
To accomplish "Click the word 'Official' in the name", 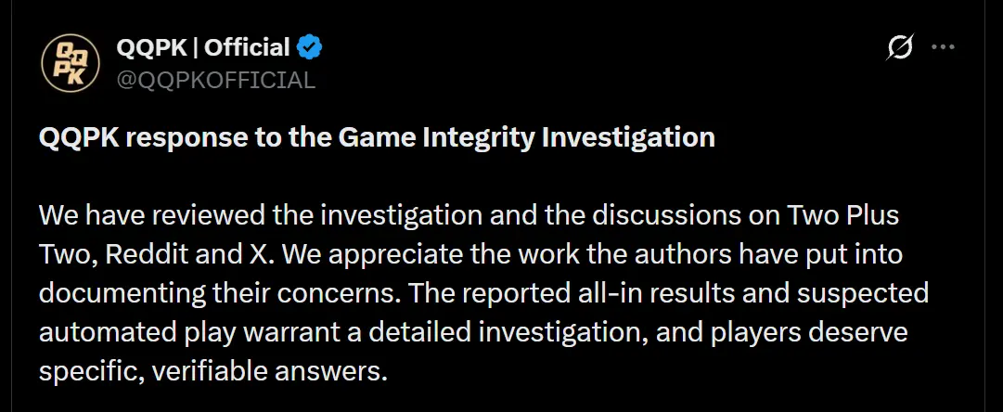I will click(248, 47).
